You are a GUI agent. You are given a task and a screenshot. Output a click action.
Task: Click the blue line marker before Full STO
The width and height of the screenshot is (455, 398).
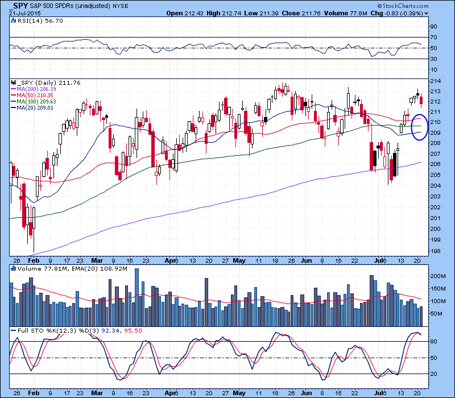13,330
